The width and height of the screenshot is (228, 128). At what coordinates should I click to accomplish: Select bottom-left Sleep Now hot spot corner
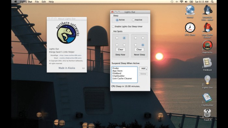[x=117, y=45]
